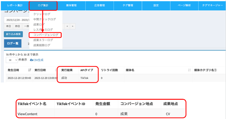Click the CSV生成 cloud download link
The height and width of the screenshot is (119, 226).
[x=36, y=60]
